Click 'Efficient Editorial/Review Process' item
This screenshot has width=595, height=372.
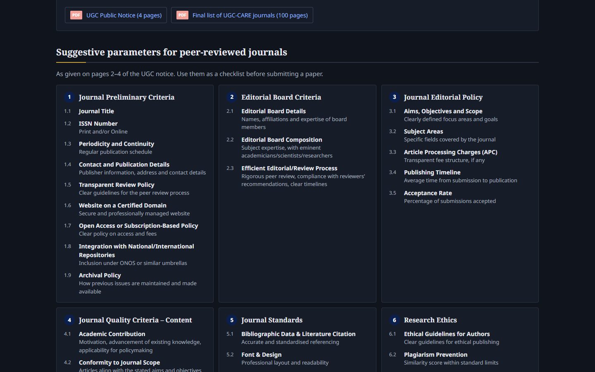[289, 168]
